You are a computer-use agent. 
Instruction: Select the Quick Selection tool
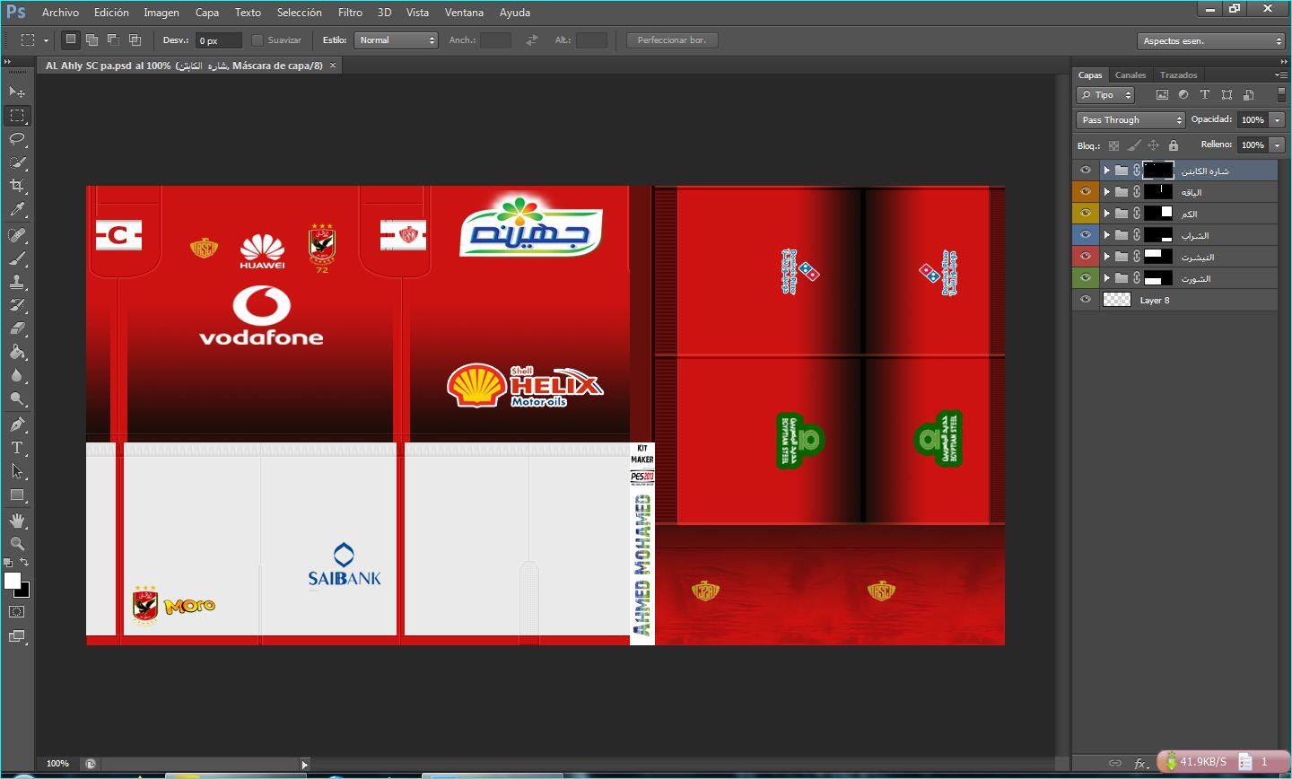tap(17, 162)
